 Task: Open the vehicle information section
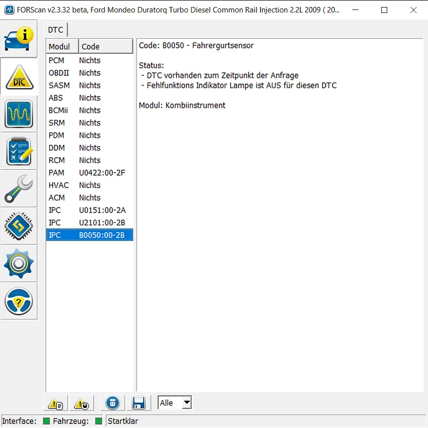coord(19,39)
